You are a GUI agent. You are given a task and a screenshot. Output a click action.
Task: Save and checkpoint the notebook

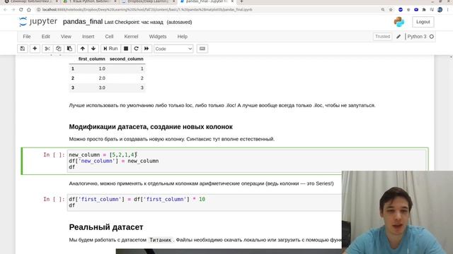point(23,49)
